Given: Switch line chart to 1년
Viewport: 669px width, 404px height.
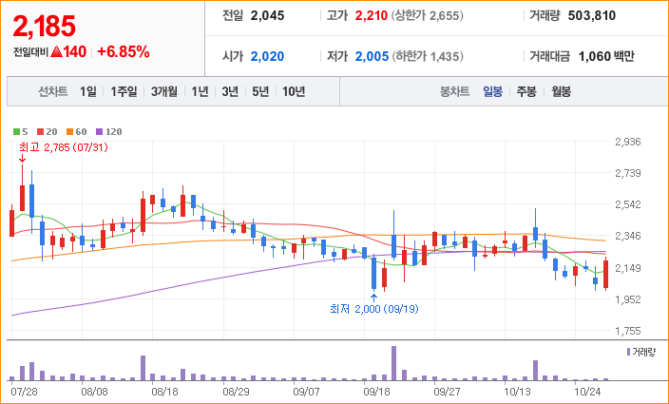Looking at the screenshot, I should coord(200,91).
